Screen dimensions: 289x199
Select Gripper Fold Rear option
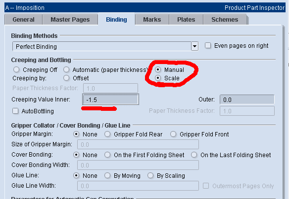tap(107, 134)
